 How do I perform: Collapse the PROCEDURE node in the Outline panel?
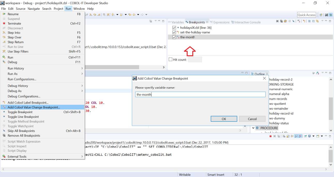(253, 128)
